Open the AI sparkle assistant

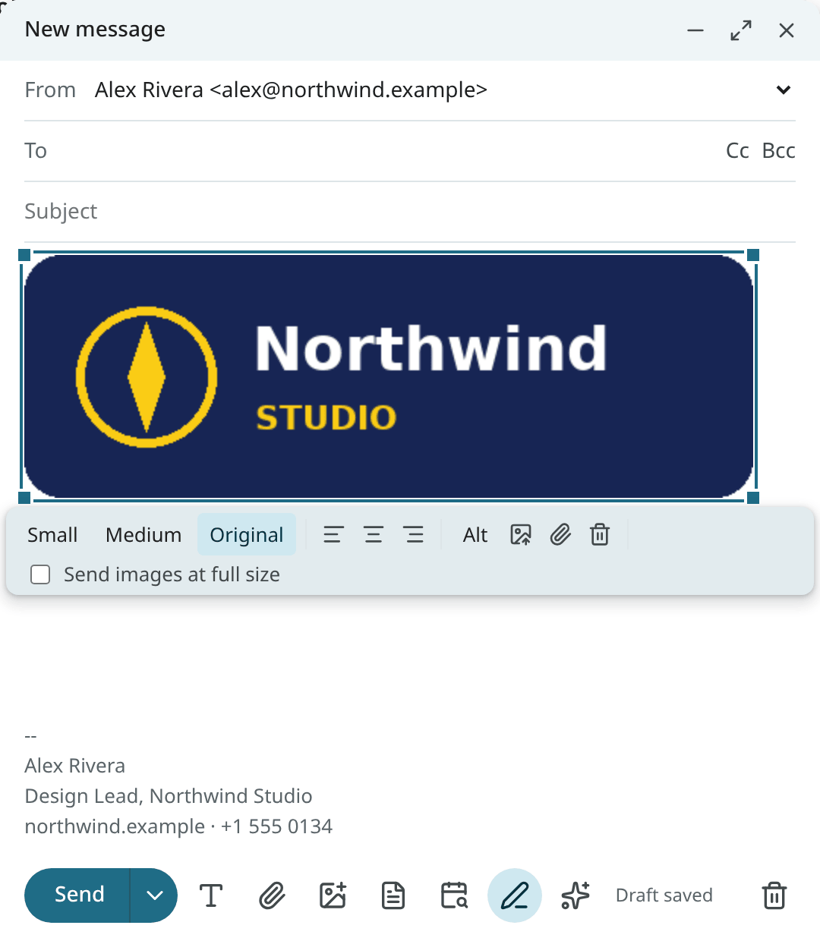[576, 895]
